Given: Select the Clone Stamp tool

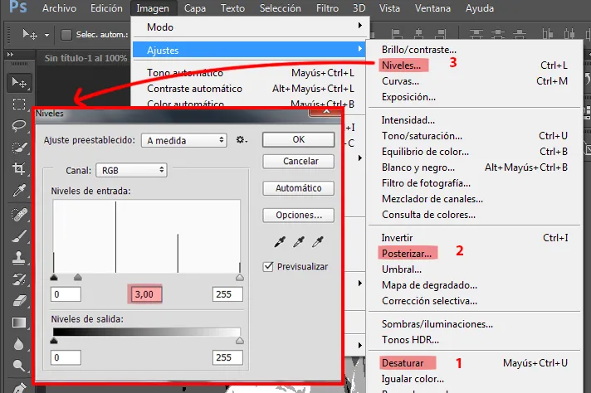Looking at the screenshot, I should tap(19, 258).
